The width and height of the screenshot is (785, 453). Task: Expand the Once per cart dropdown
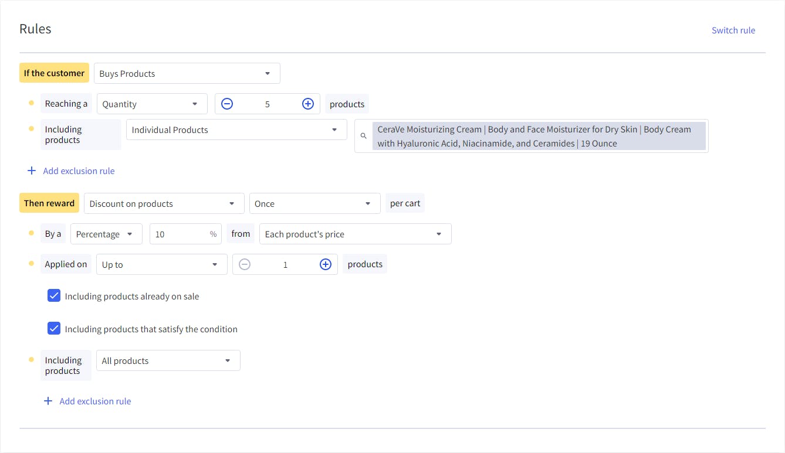(x=314, y=203)
